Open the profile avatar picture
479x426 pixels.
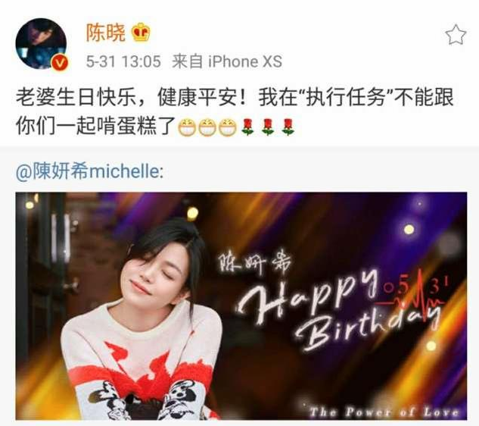(41, 44)
